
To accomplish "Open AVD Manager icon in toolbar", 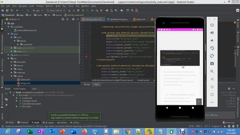I will [x=112, y=10].
